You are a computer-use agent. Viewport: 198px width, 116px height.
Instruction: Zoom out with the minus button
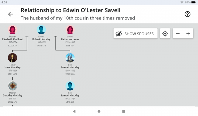[178, 34]
